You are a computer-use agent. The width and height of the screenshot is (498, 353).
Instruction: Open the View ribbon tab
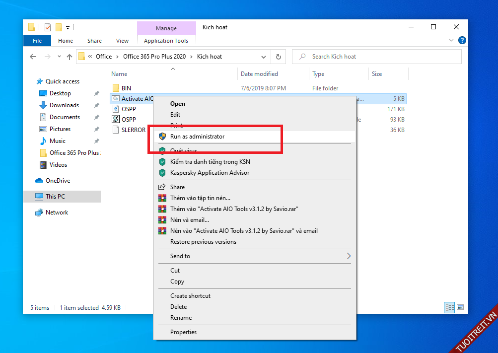point(122,41)
